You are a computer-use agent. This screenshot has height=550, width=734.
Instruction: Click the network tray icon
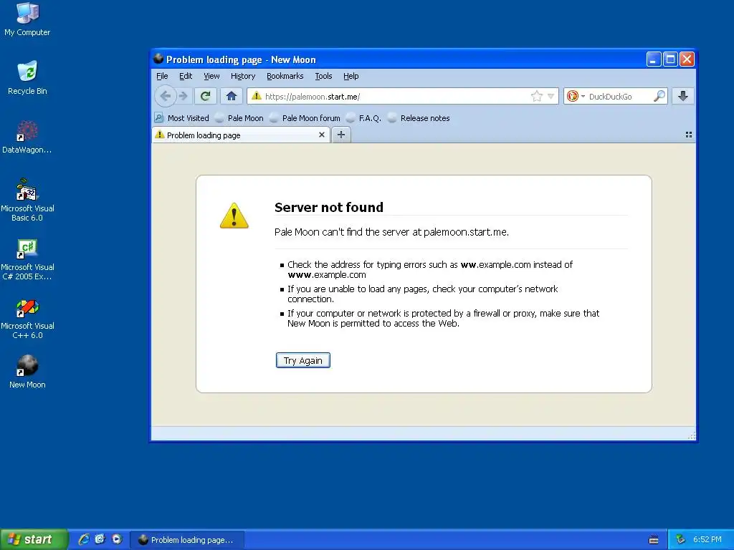(680, 540)
